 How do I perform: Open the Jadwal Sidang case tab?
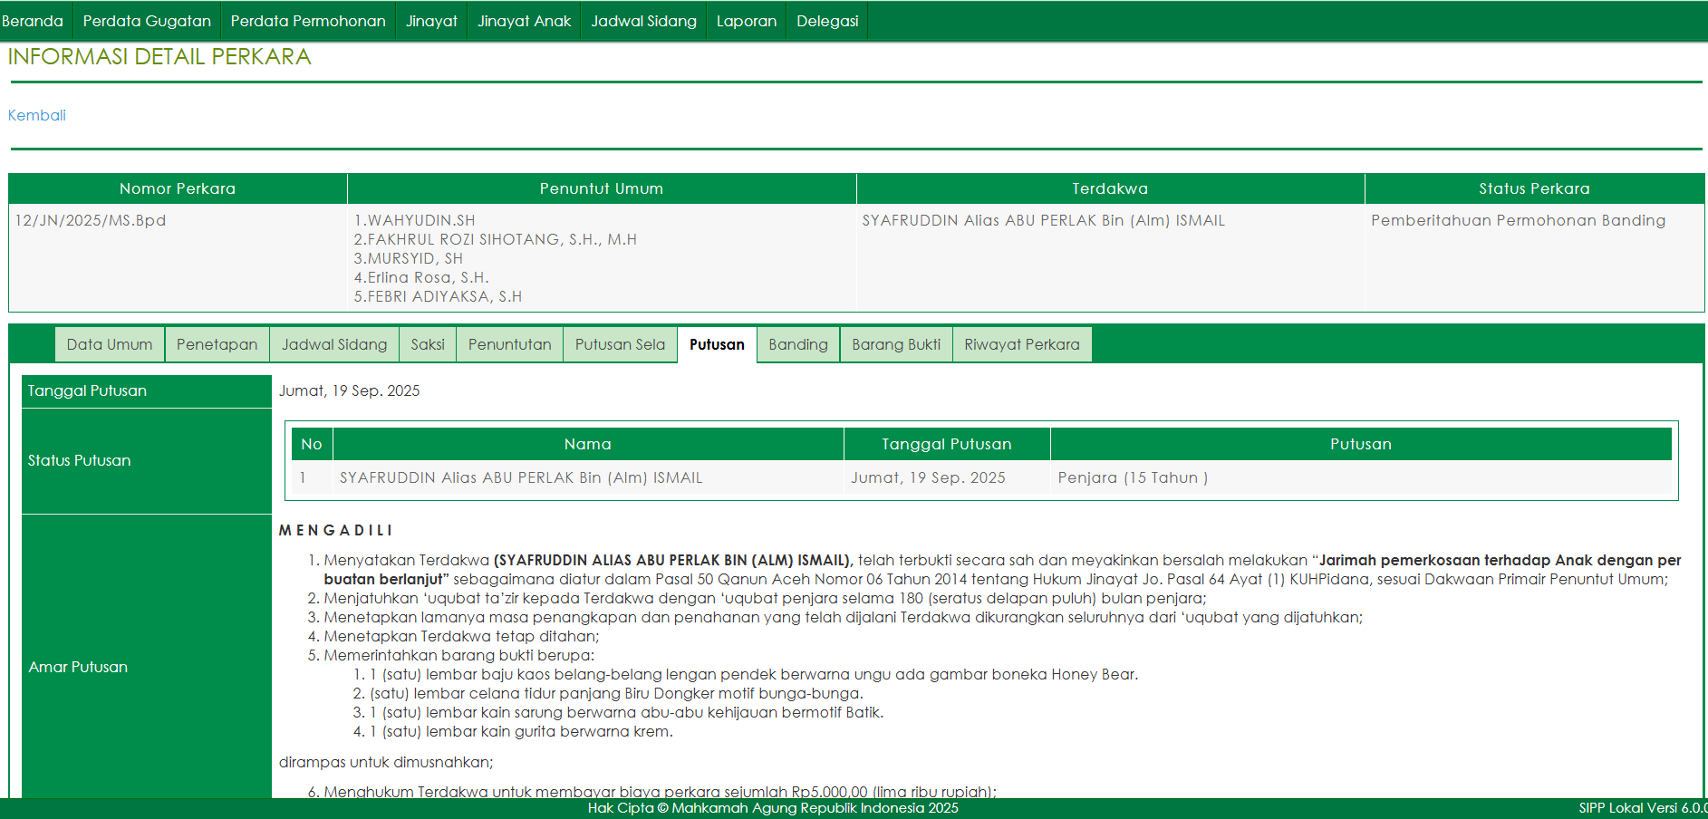pos(334,344)
